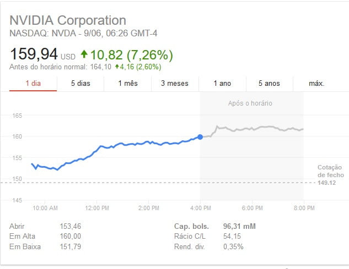The width and height of the screenshot is (349, 269).
Task: Open the "1 mês" chart view
Action: pyautogui.click(x=127, y=84)
